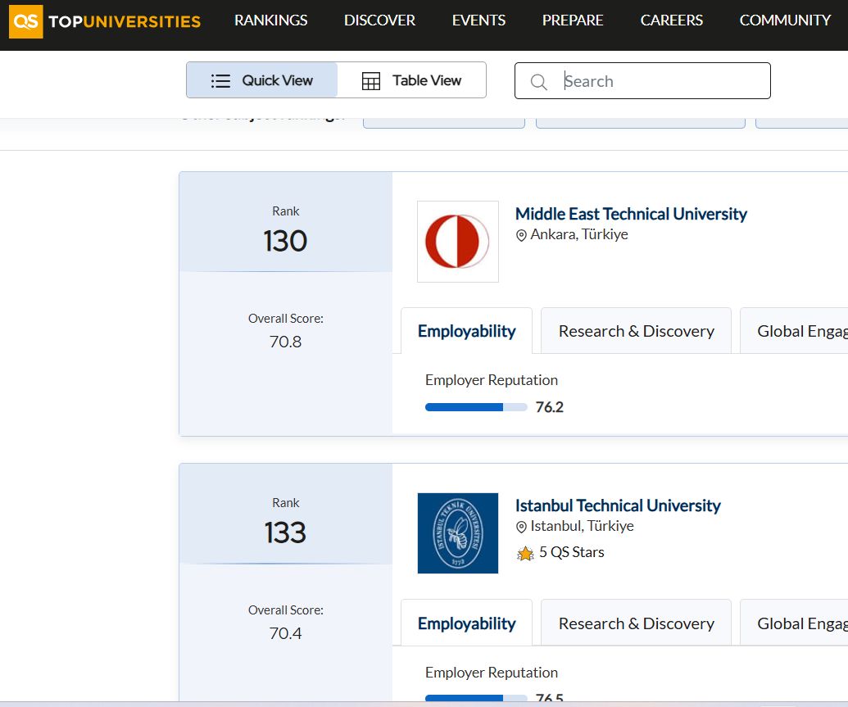
Task: Open the DISCOVER menu
Action: point(379,20)
